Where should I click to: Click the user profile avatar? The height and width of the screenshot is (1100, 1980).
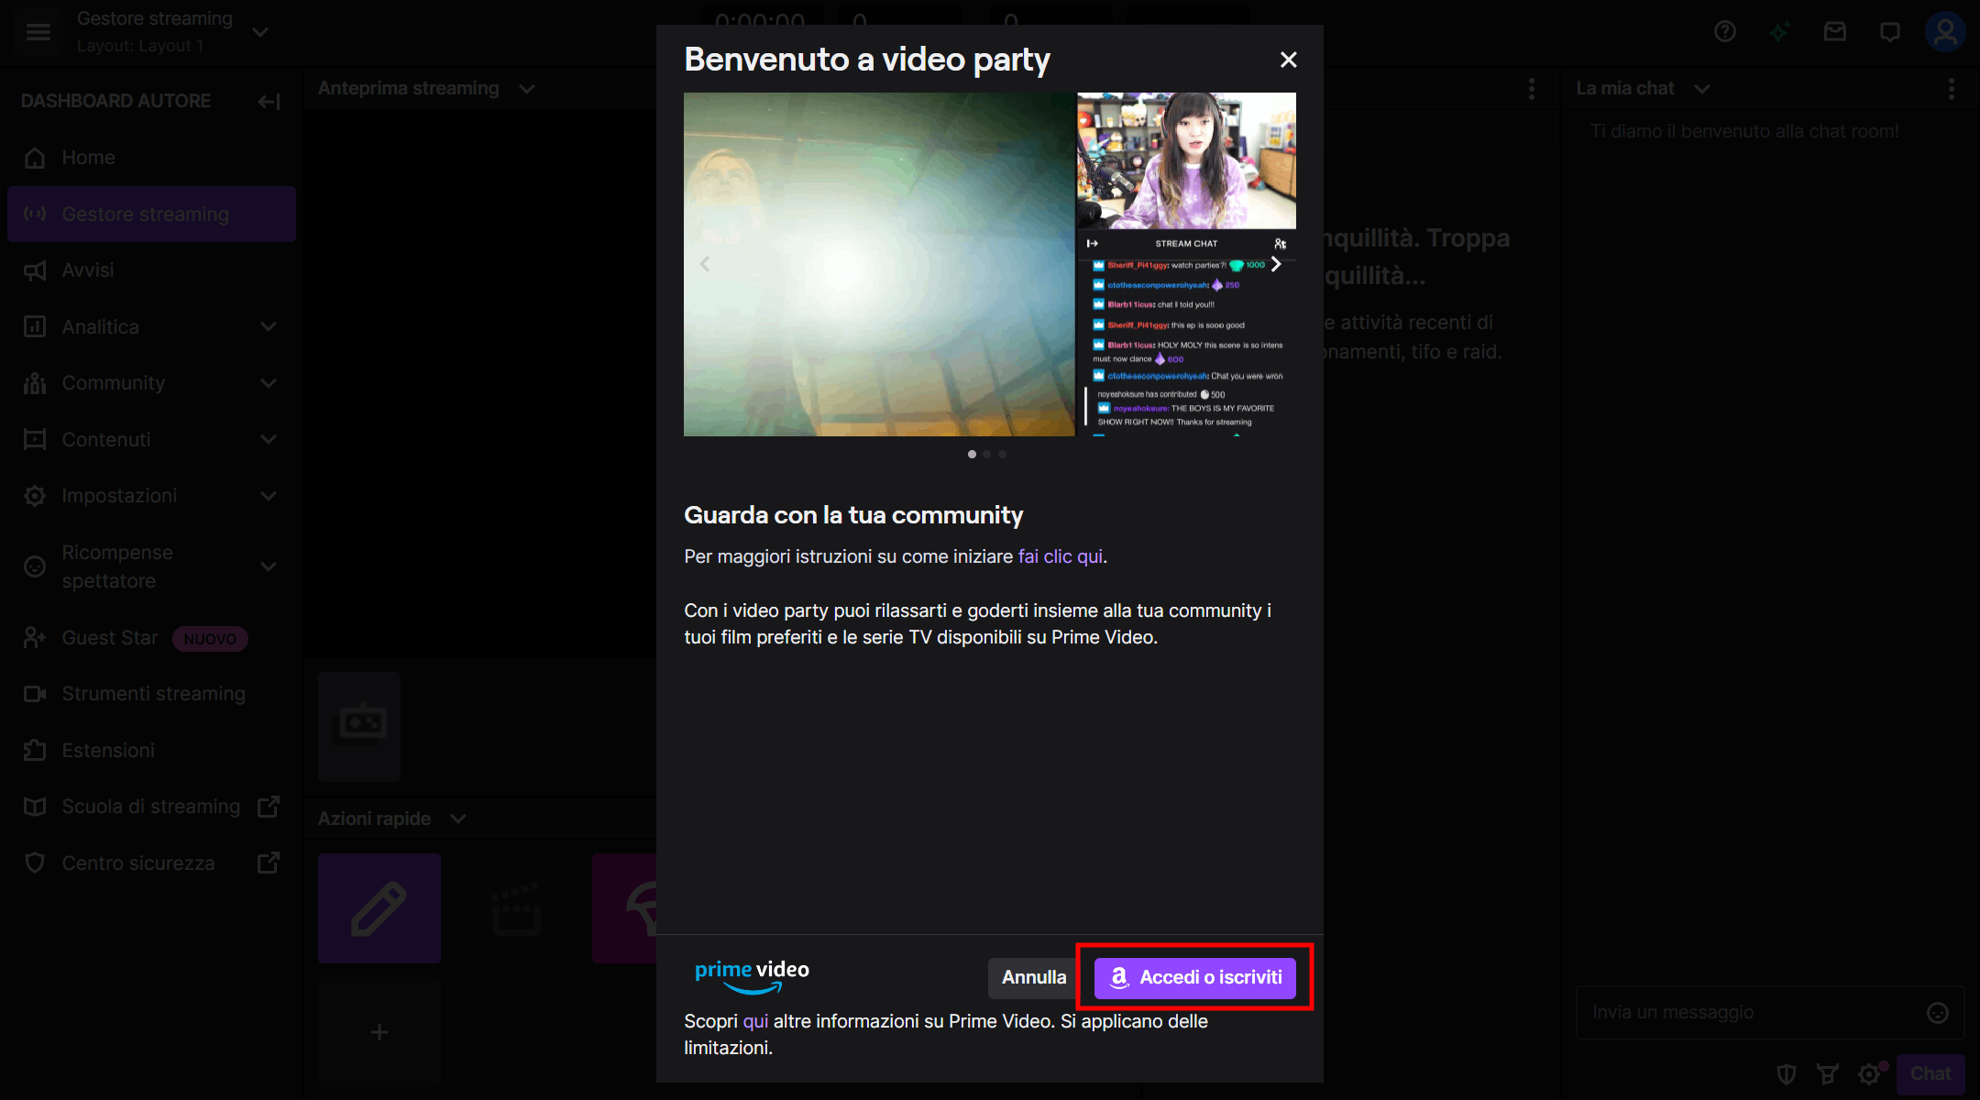1944,32
